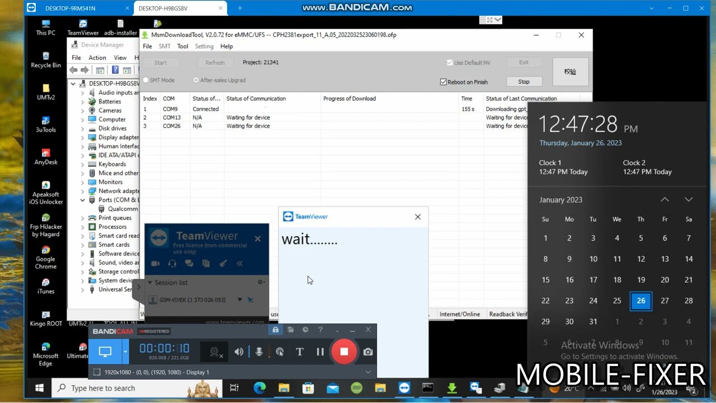716x403 pixels.
Task: Open Bandicam scheduled recording clock icon
Action: coord(305,330)
